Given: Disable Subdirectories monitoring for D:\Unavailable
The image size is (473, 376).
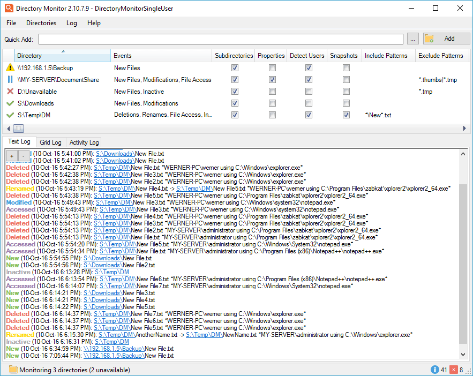Looking at the screenshot, I should point(234,91).
